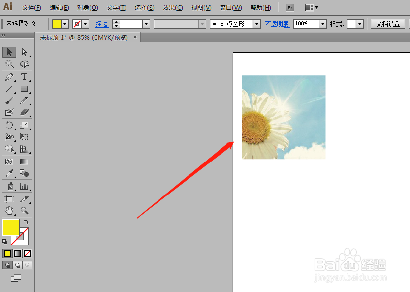
Task: Open the 视图(V) menu
Action: point(201,8)
